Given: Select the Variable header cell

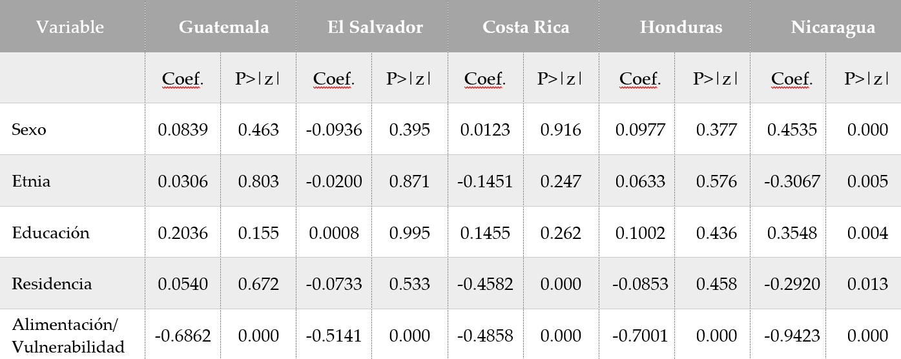Looking at the screenshot, I should [70, 27].
